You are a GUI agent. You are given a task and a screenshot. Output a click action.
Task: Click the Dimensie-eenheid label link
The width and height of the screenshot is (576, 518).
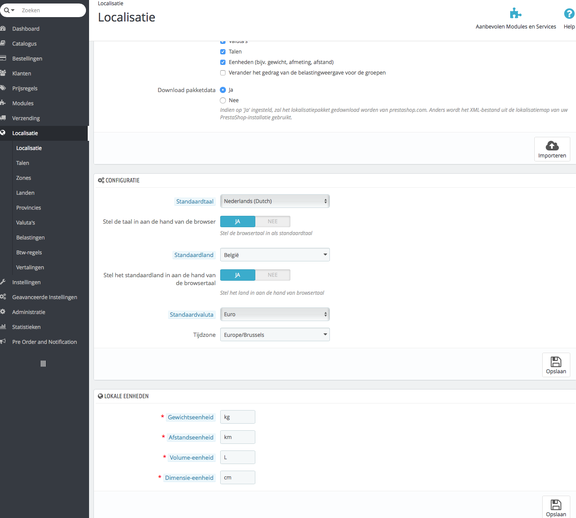point(190,478)
